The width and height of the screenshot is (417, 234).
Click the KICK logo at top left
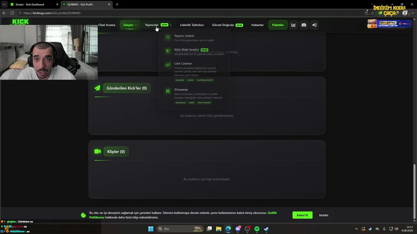click(21, 22)
